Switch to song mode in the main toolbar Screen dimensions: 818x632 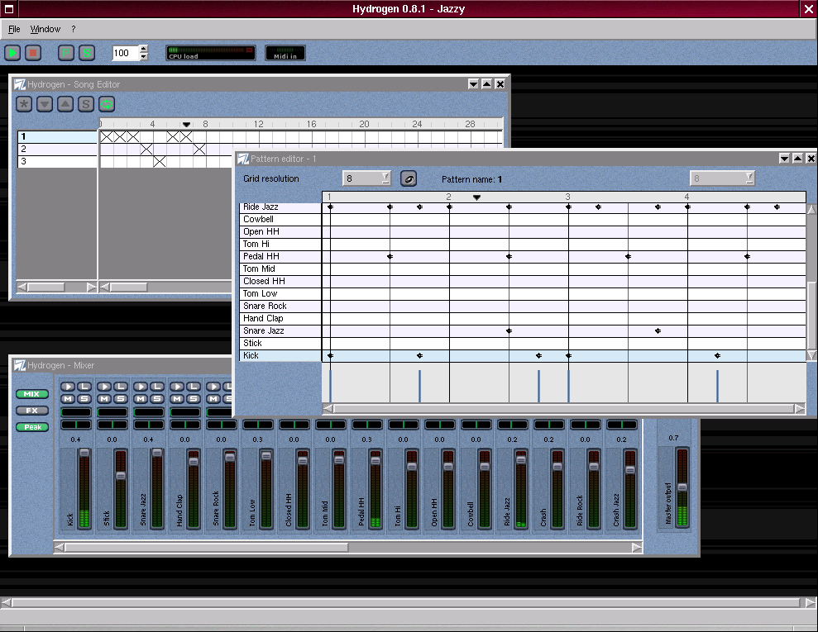(x=87, y=53)
